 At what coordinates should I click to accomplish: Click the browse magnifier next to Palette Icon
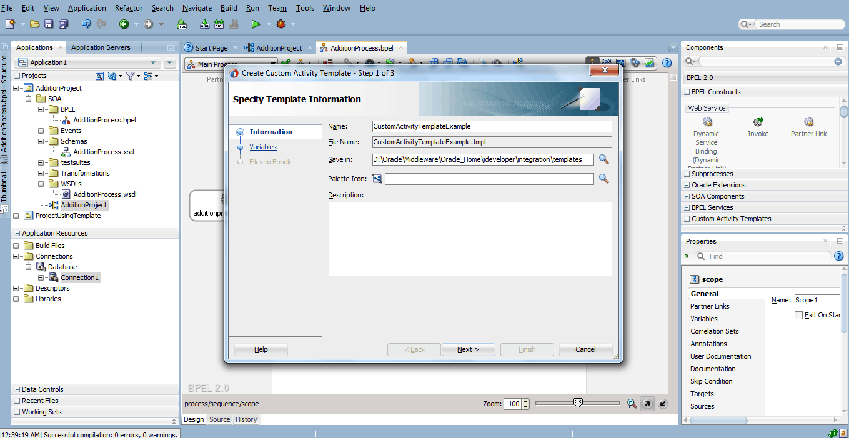pos(603,179)
